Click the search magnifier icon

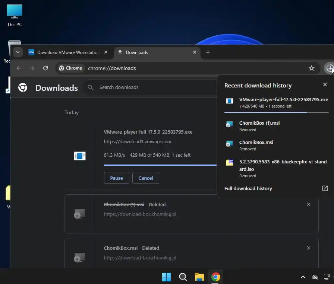(90, 87)
